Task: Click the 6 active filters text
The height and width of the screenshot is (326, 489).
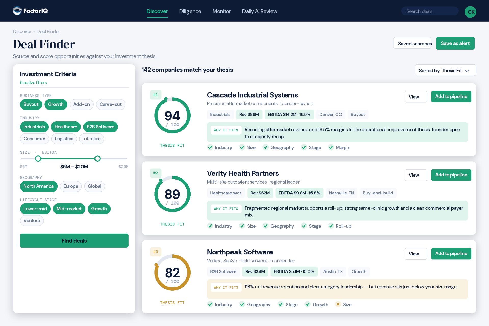Action: click(33, 83)
